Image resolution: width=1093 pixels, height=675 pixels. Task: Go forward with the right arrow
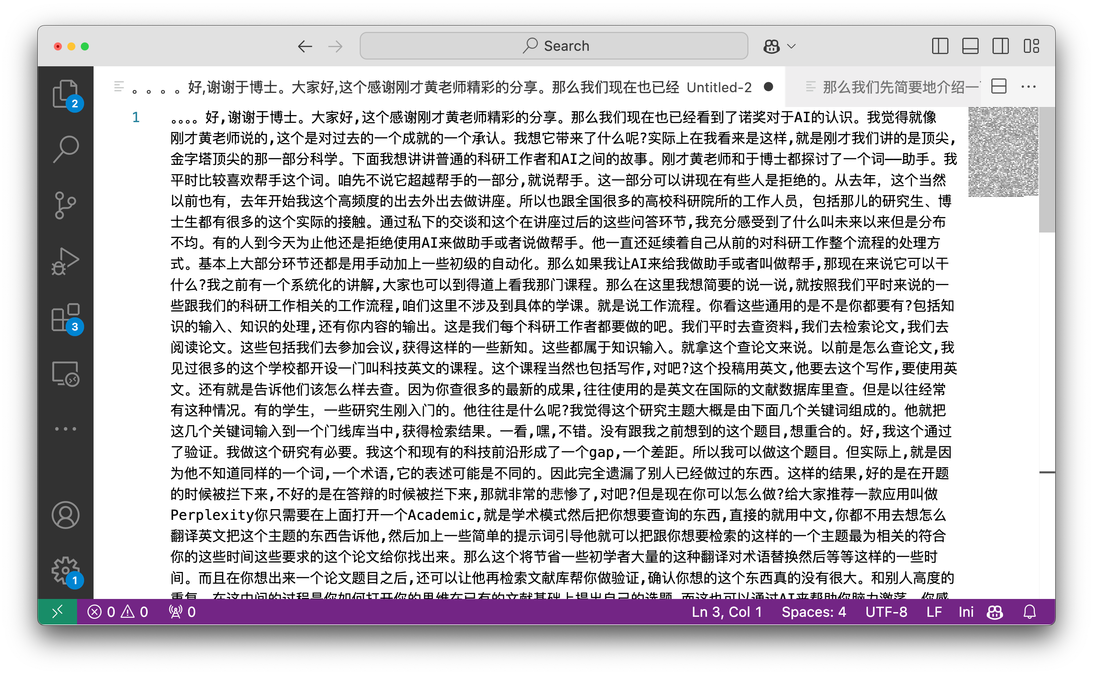pos(335,46)
